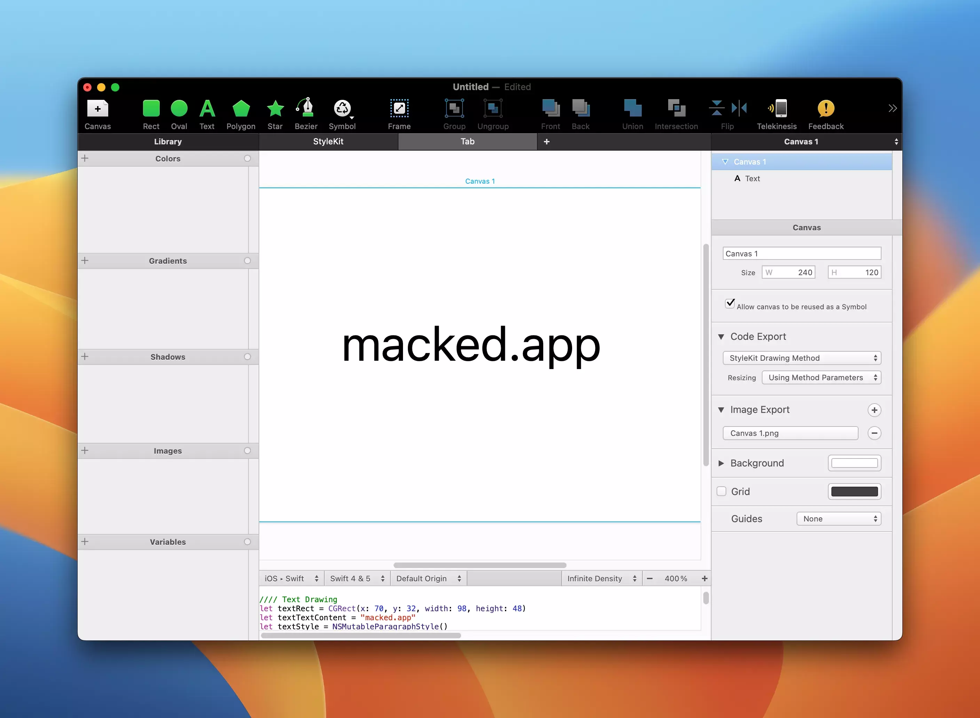Add a new canvas from the toolbar

coord(97,109)
